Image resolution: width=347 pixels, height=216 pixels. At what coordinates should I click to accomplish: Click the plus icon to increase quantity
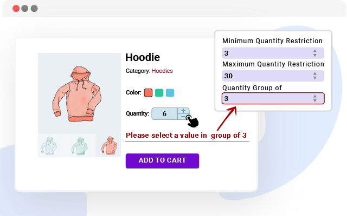pos(183,111)
